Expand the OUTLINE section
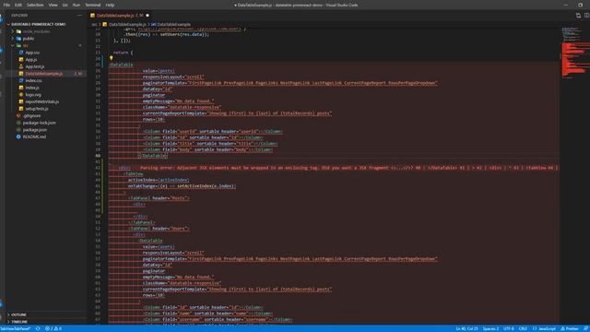This screenshot has height=332, width=590. (18, 314)
